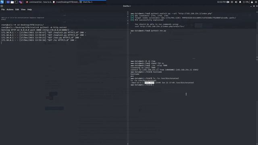Click the 'Serving HTTP on 0.0.0.0' output line
The width and height of the screenshot is (258, 145).
click(x=37, y=30)
